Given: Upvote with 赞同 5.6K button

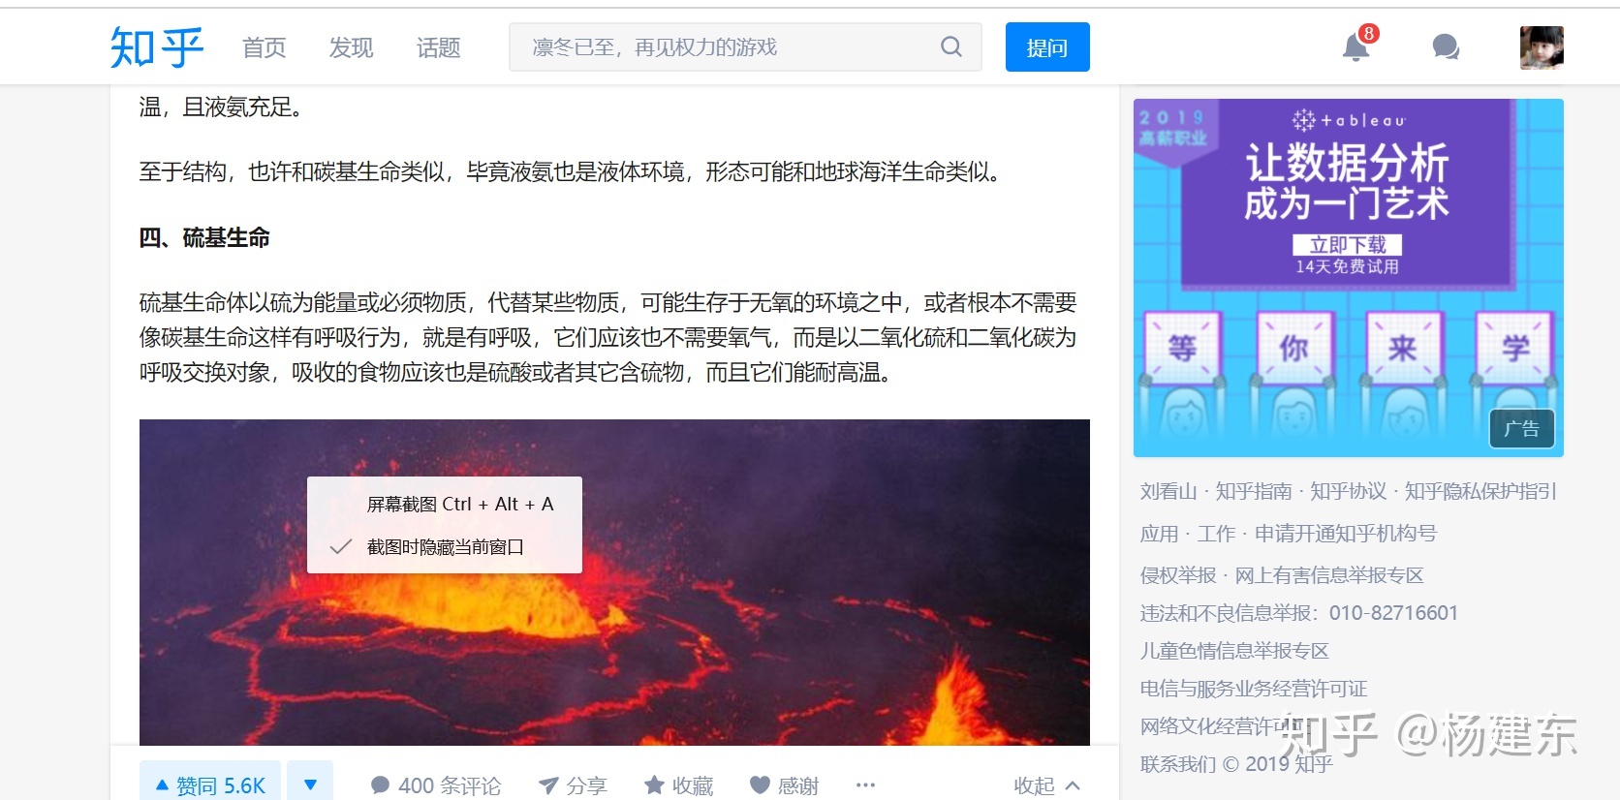Looking at the screenshot, I should [x=210, y=785].
